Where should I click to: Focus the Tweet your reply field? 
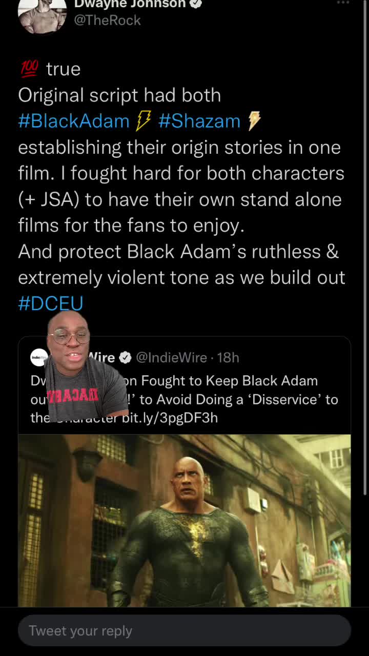coord(184,630)
